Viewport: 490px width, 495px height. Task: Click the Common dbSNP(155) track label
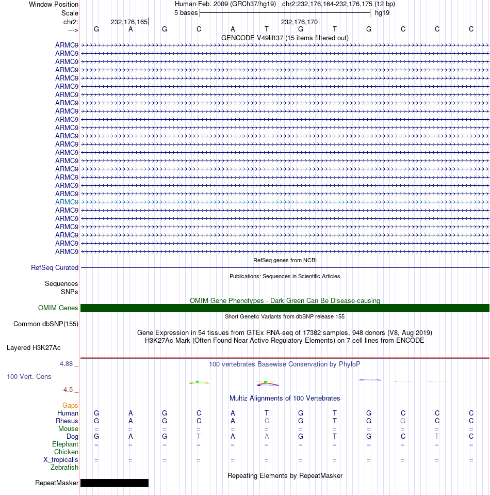(x=46, y=324)
